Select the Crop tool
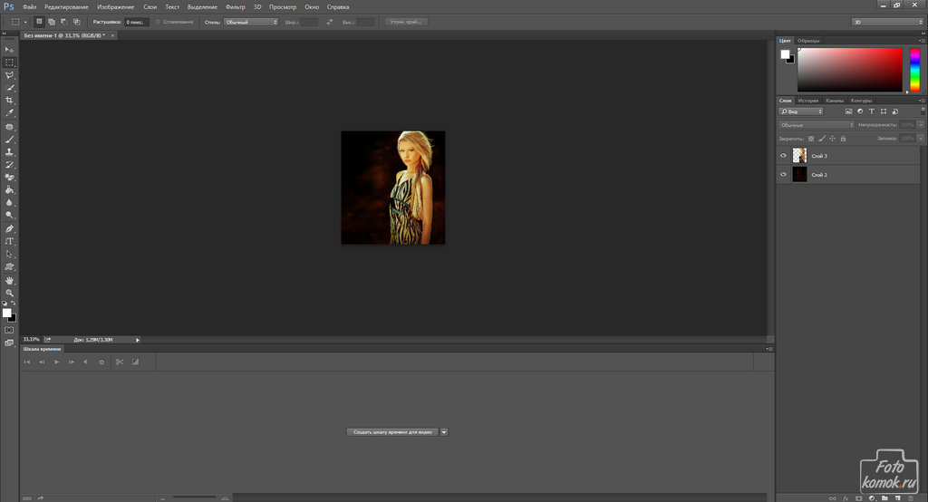This screenshot has width=928, height=502. [x=10, y=101]
